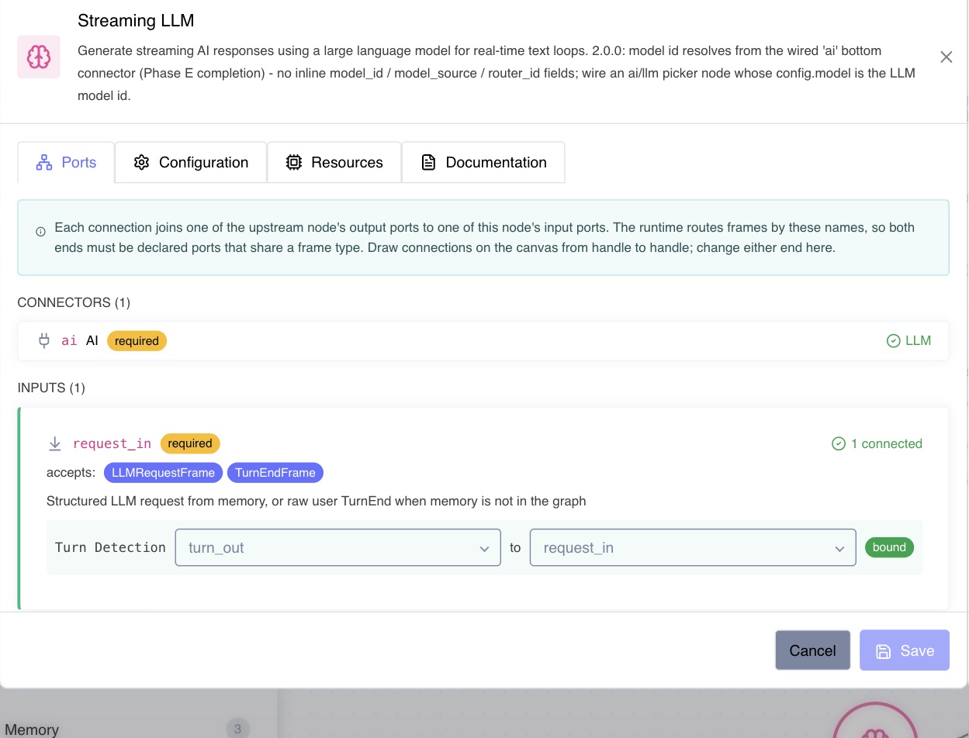Click the TurnEndFrame type badge
This screenshot has height=738, width=969.
[275, 473]
